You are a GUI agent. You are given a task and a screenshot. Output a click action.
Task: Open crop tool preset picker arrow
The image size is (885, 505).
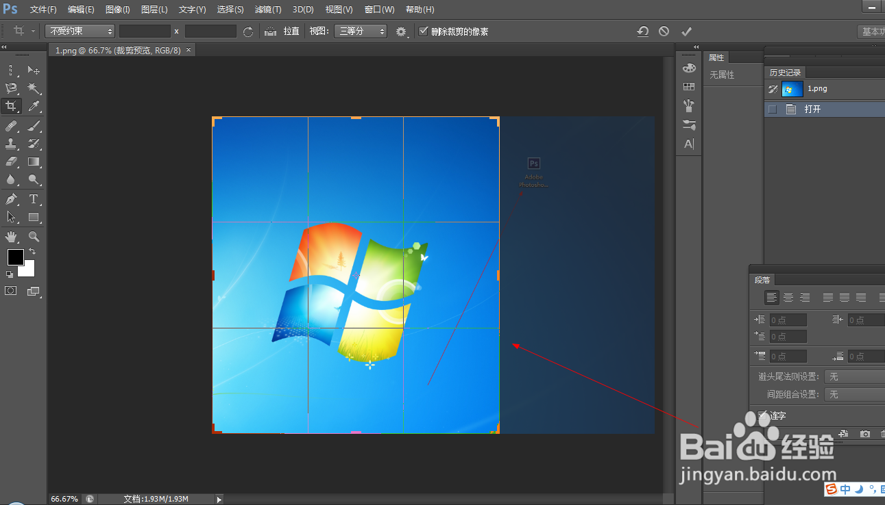pyautogui.click(x=33, y=31)
